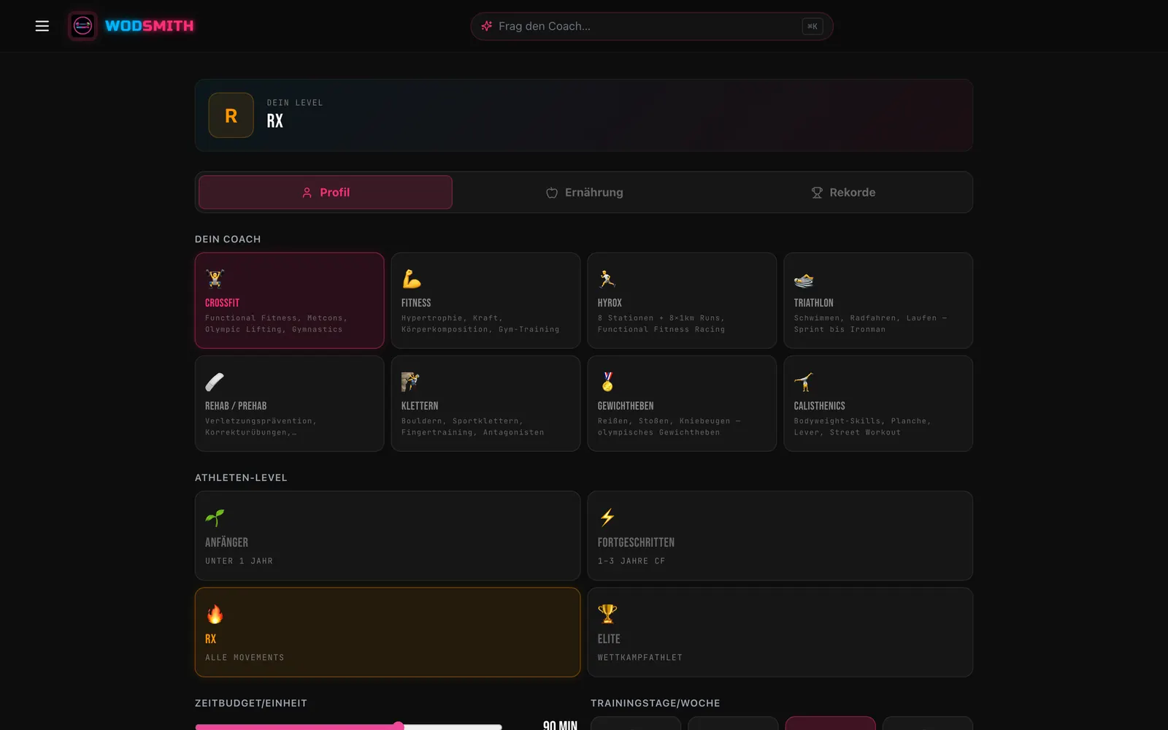Click the climber icon for Klettern
The image size is (1168, 730).
[411, 382]
